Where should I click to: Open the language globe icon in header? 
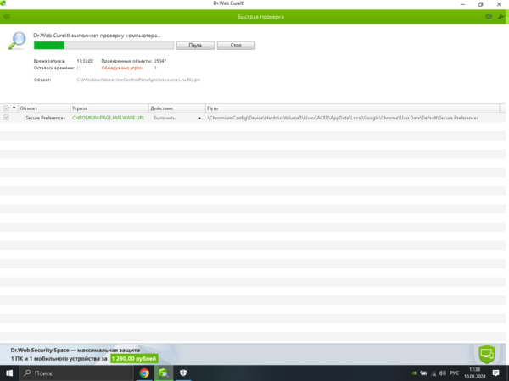pyautogui.click(x=489, y=17)
